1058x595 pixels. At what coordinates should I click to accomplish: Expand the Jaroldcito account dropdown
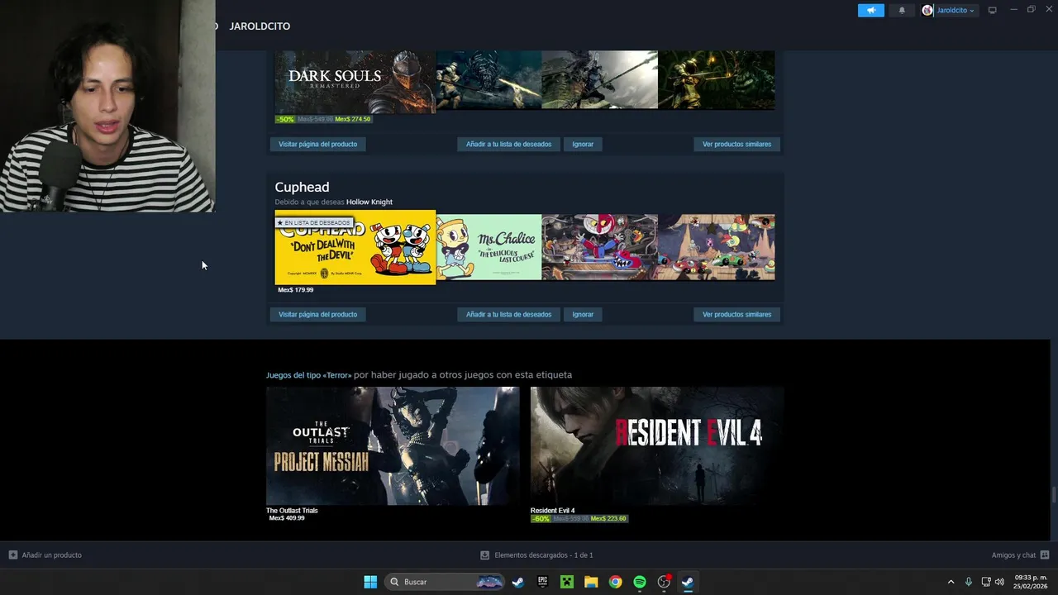click(955, 10)
